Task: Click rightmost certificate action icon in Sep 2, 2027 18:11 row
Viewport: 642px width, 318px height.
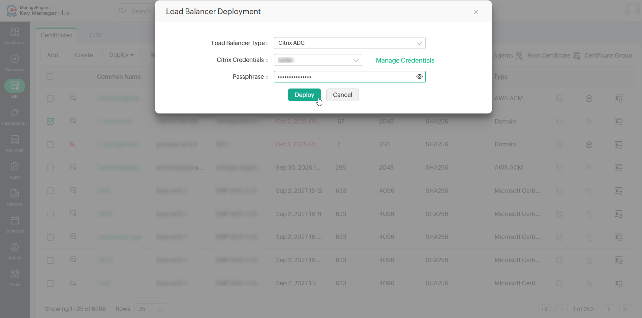Action: (618, 214)
